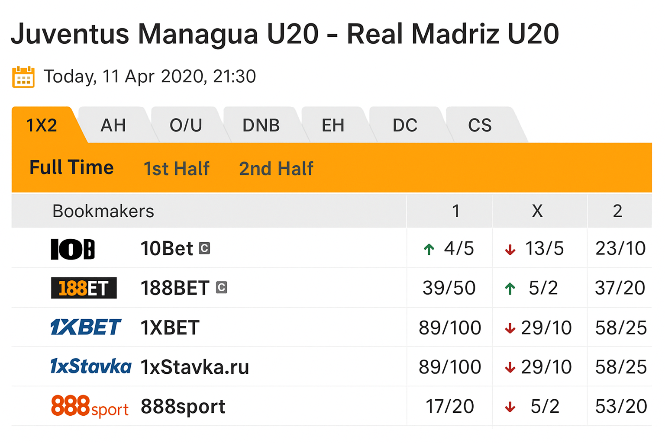Show 1st Half odds
Viewport: 665px width, 443px height.
pos(176,169)
